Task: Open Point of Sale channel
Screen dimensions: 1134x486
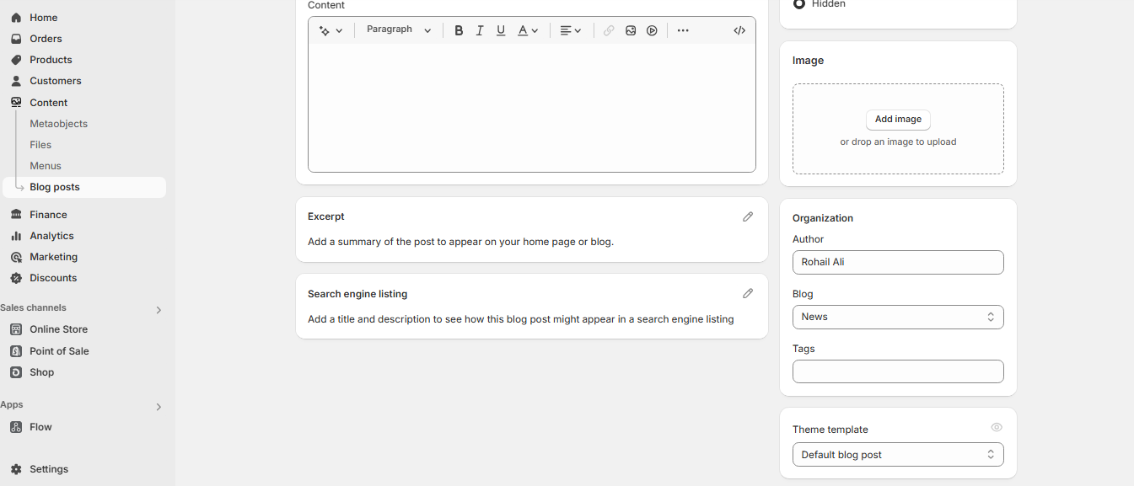Action: coord(59,351)
